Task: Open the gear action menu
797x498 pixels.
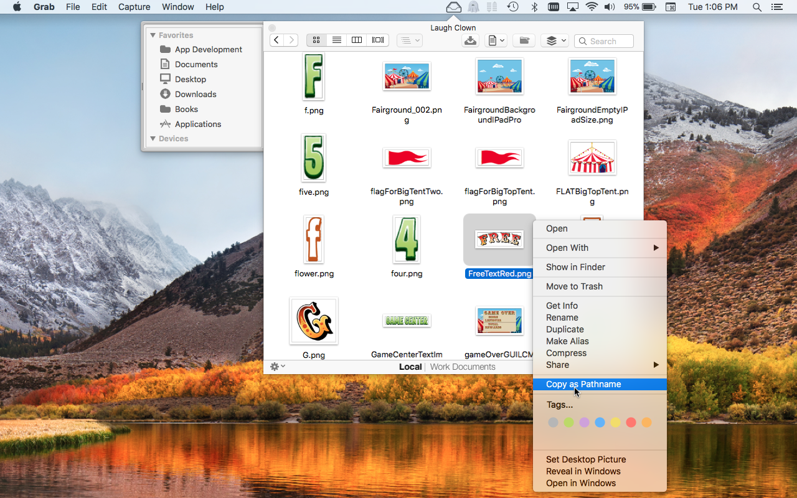Action: pyautogui.click(x=278, y=367)
